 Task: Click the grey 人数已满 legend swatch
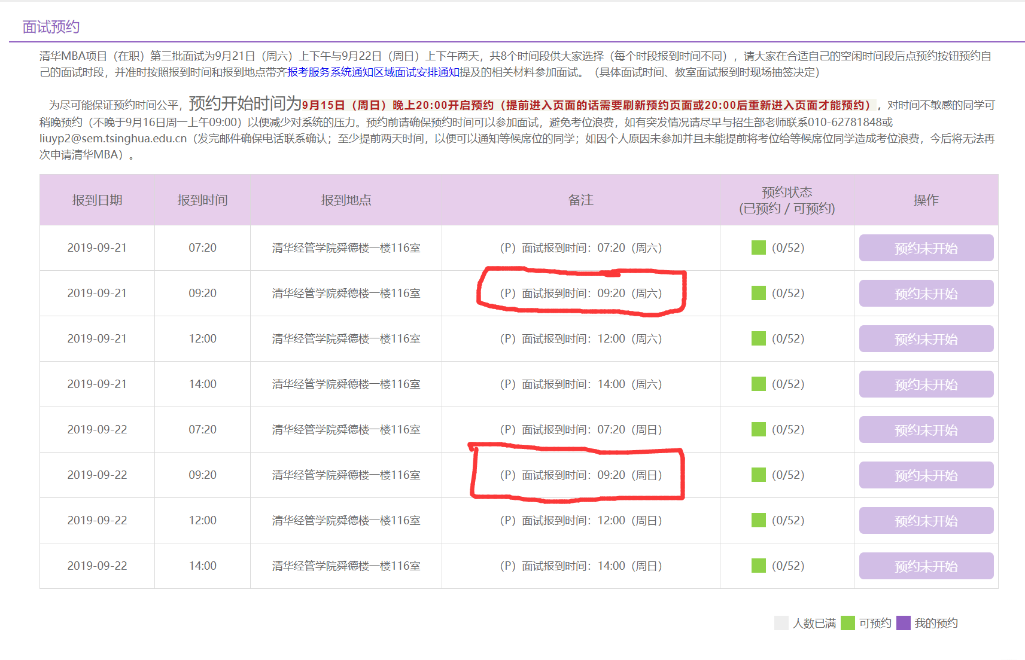[781, 623]
